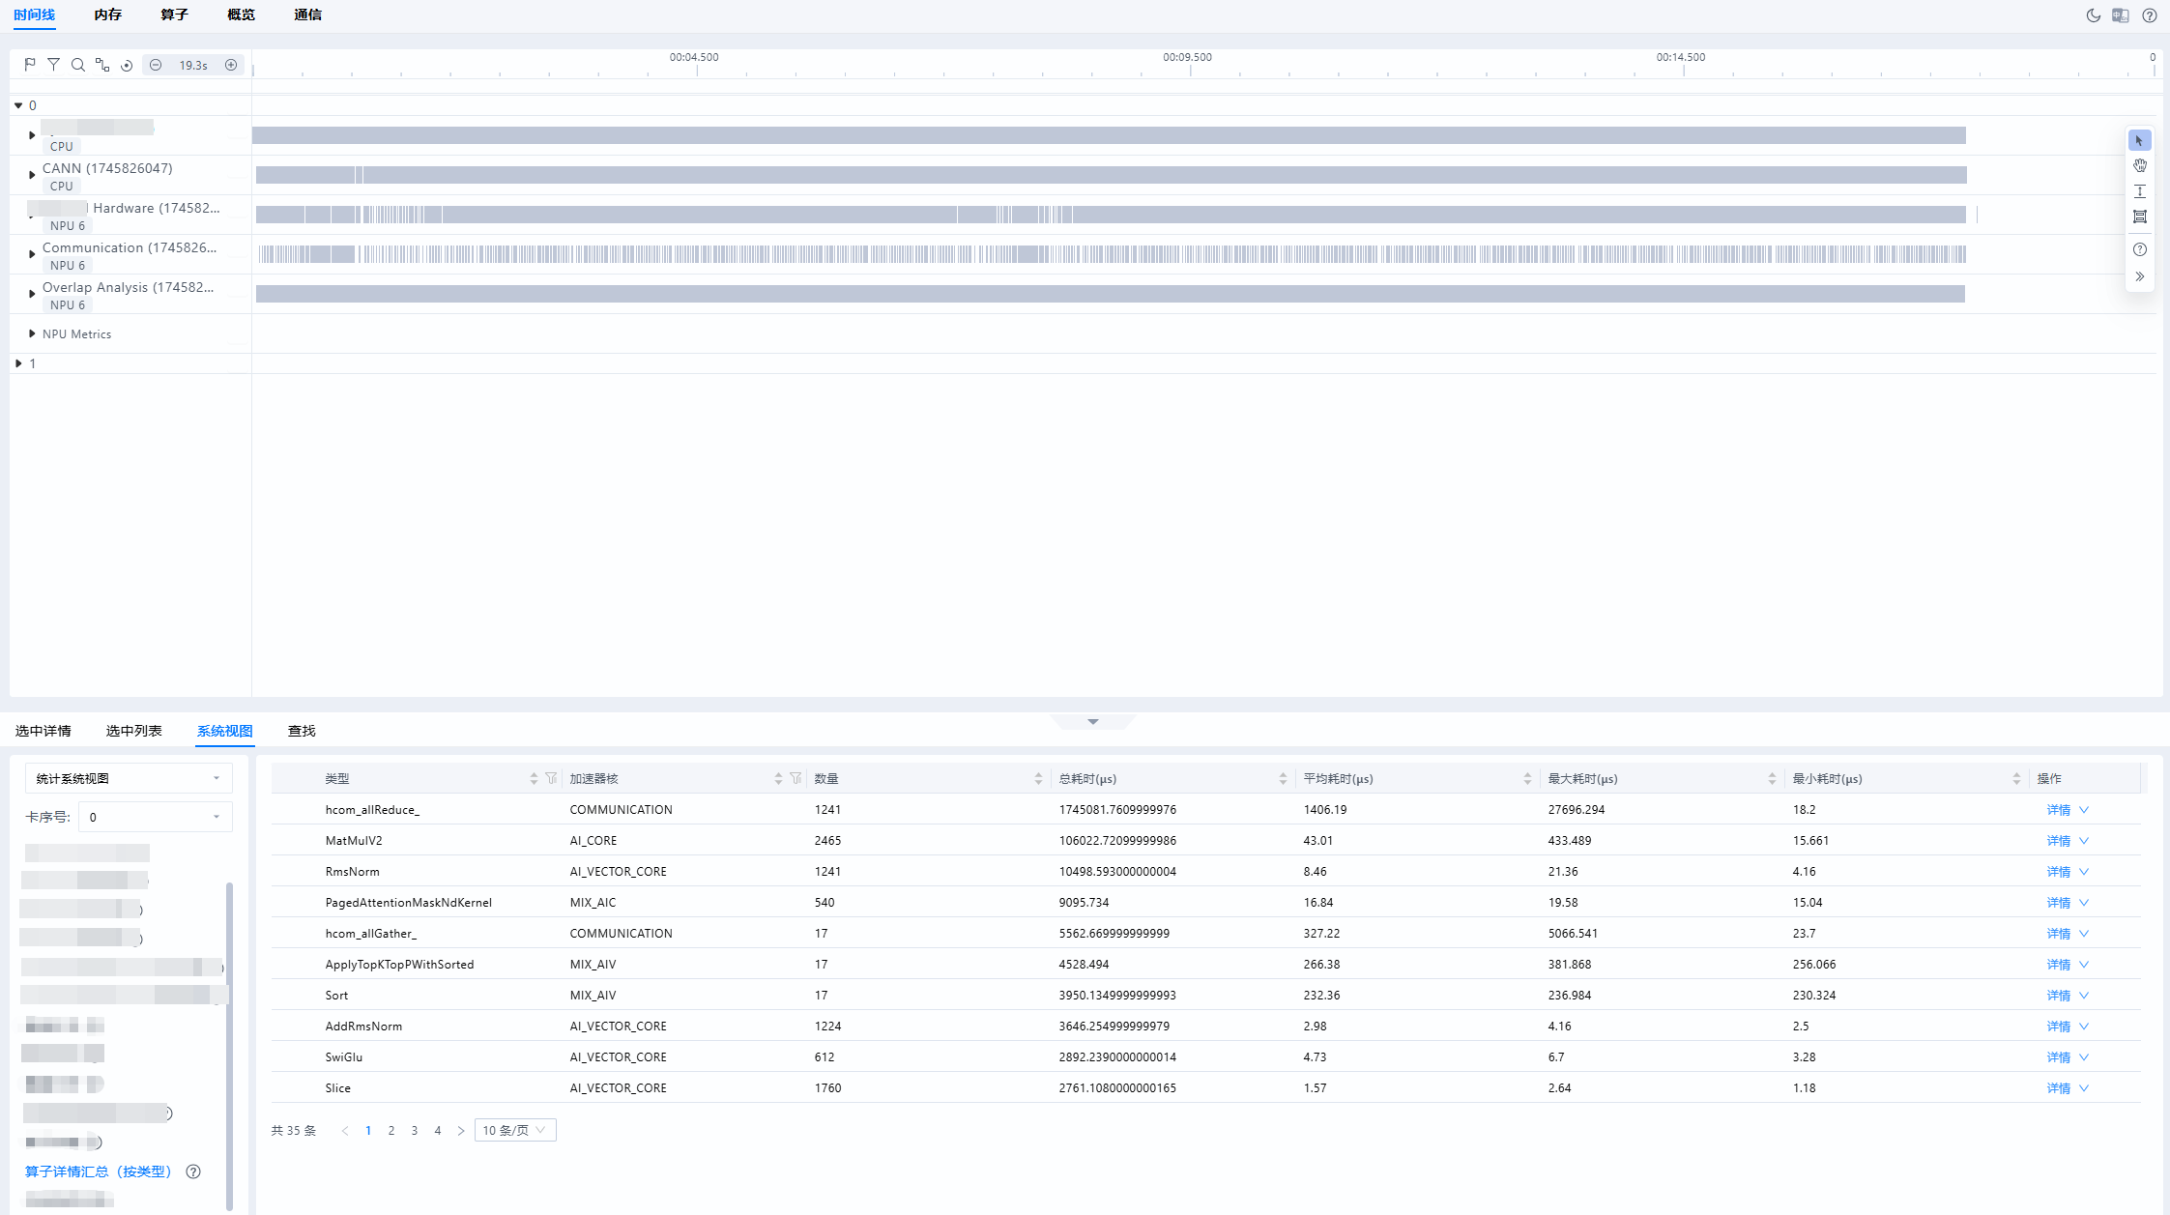
Task: Go to page 4 of table
Action: click(x=438, y=1130)
